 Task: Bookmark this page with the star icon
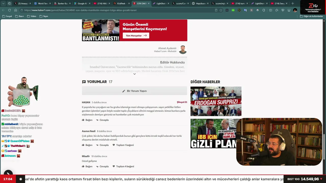pos(221,10)
